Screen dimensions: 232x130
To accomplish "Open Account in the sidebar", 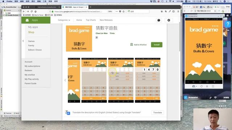I will point(28,62).
